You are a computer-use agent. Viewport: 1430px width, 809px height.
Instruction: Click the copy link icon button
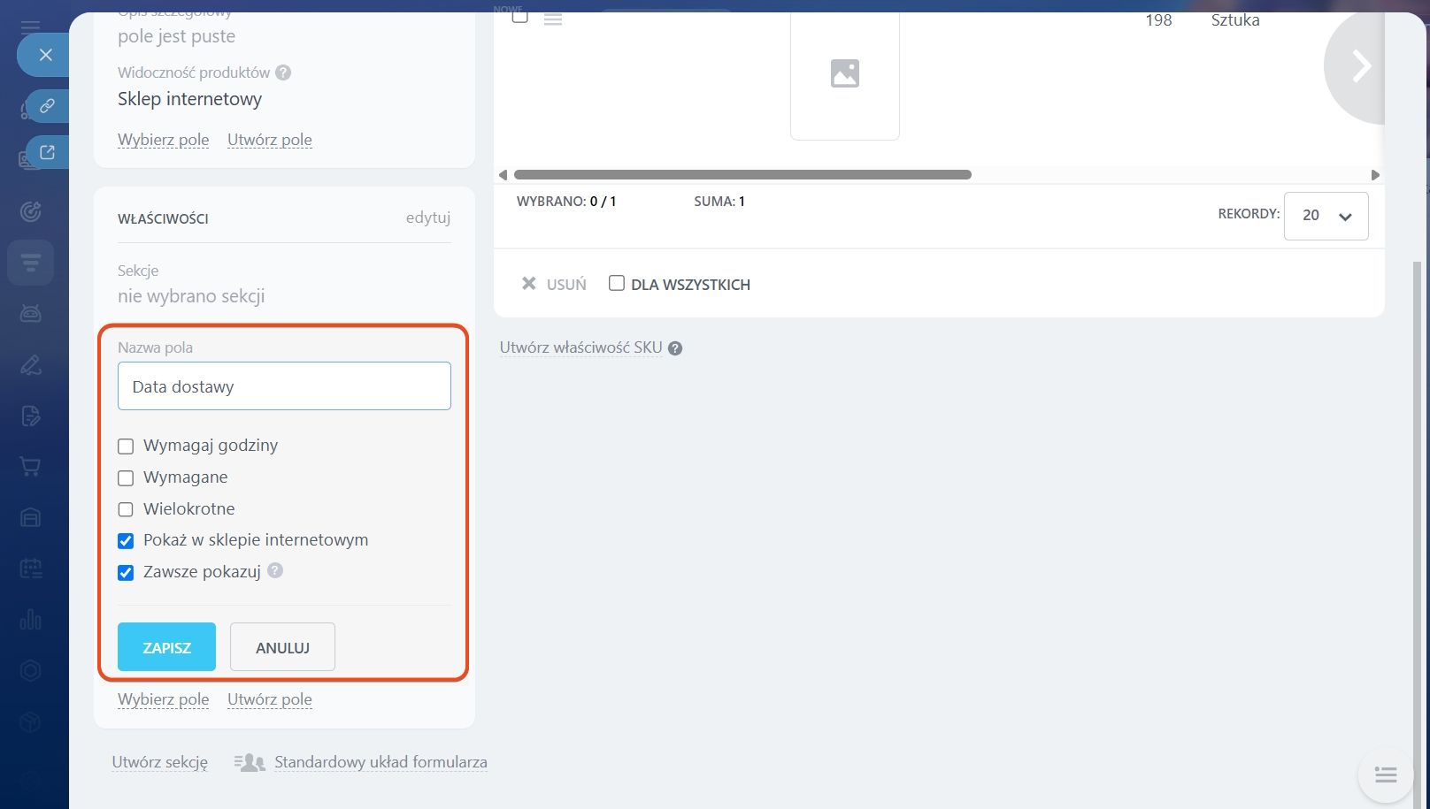coord(47,106)
